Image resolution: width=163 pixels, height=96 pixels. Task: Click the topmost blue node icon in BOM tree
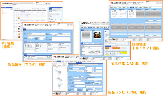[55, 68]
